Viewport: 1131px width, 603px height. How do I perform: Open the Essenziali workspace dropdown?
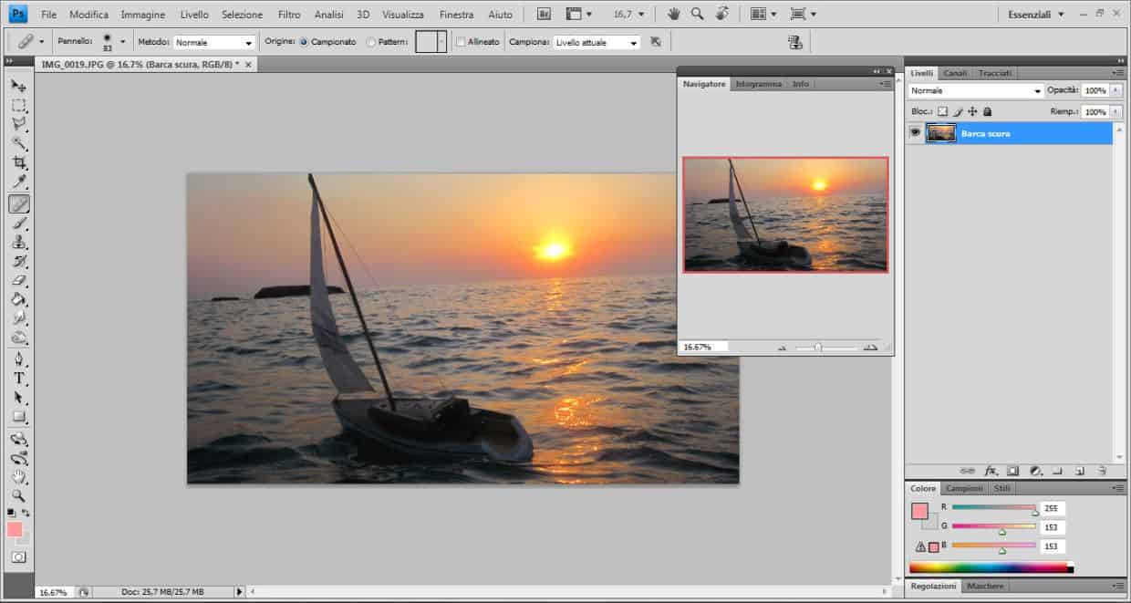[1035, 15]
